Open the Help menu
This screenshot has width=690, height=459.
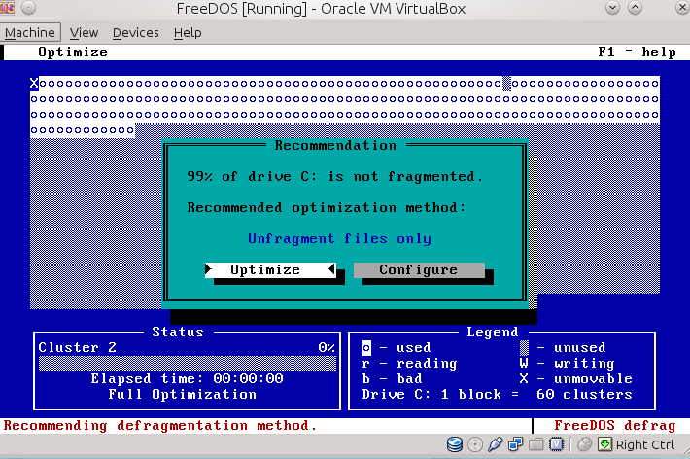click(x=188, y=33)
